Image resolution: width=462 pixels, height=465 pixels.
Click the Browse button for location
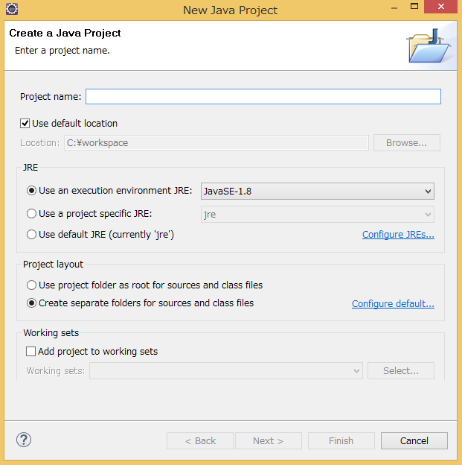point(407,143)
